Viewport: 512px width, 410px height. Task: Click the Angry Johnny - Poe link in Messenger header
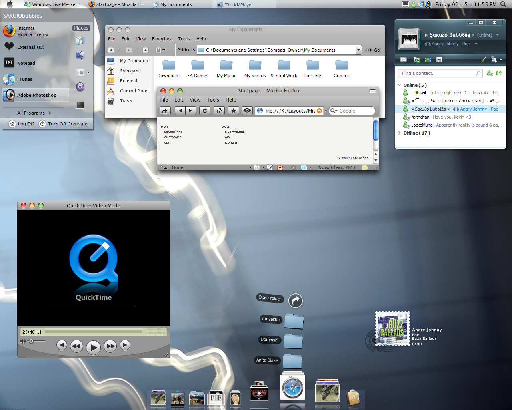[451, 44]
